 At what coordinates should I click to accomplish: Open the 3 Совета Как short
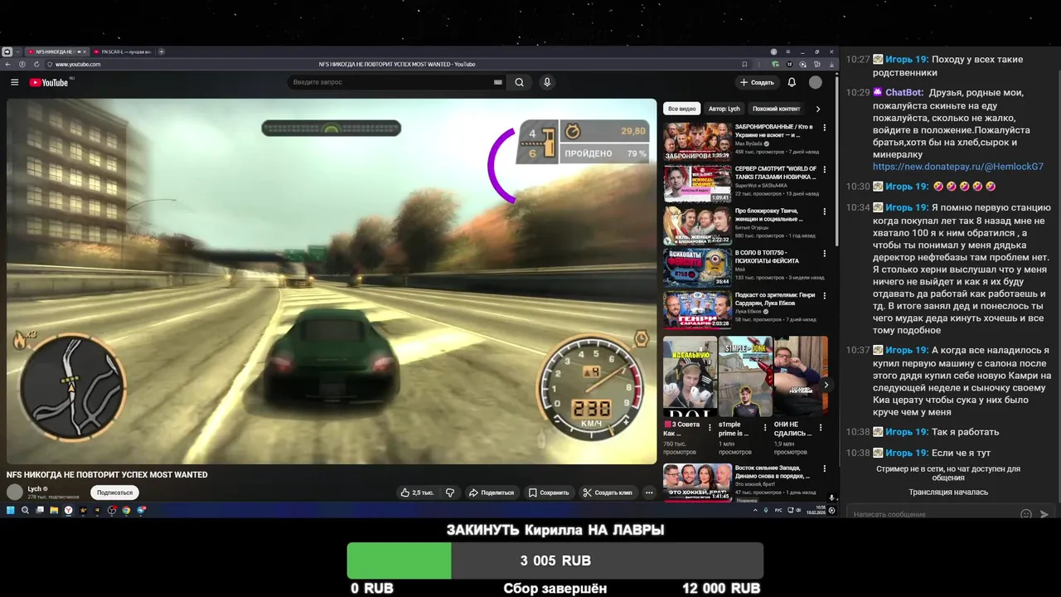[690, 376]
